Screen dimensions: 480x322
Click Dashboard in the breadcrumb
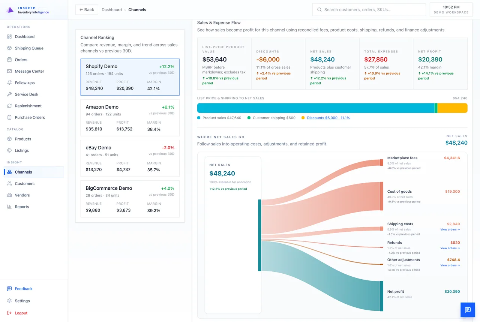(112, 10)
